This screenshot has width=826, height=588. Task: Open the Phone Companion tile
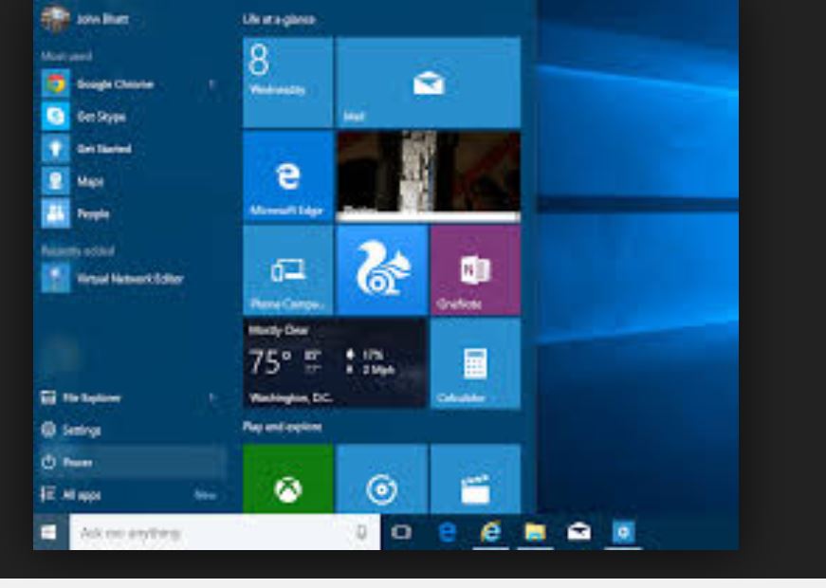pyautogui.click(x=288, y=269)
